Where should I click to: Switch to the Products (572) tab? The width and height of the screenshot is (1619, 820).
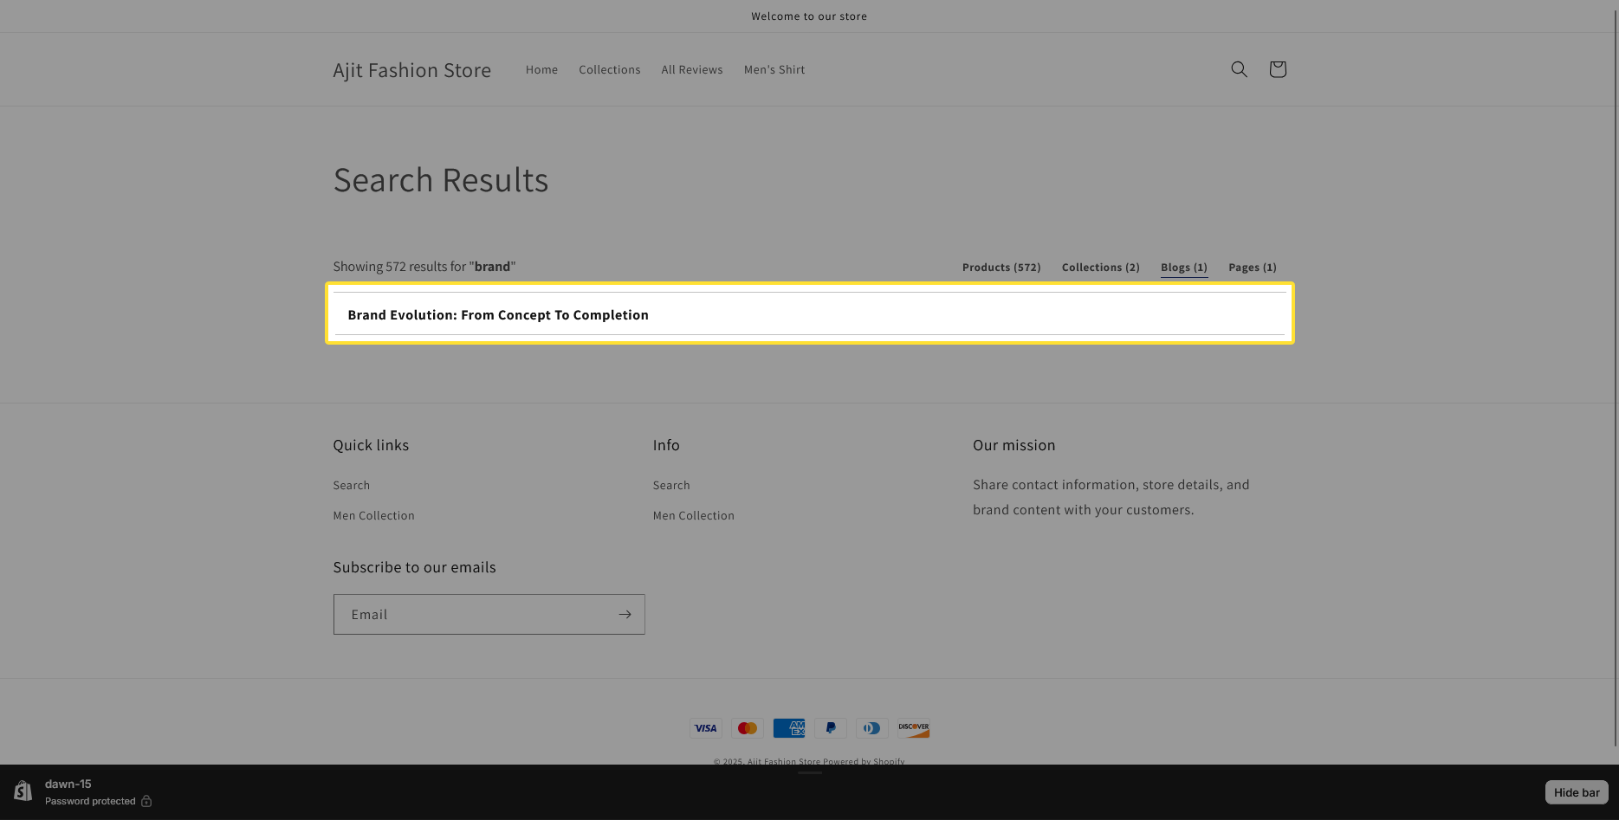coord(1001,268)
